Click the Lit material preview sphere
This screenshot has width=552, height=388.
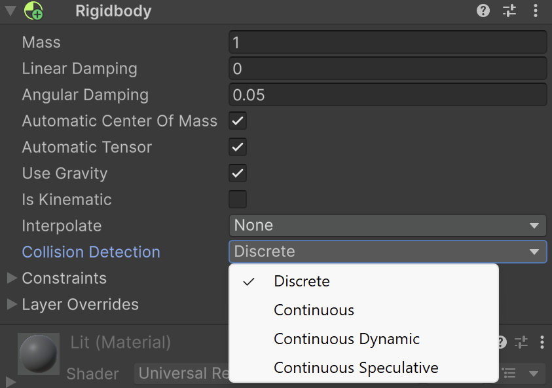39,353
